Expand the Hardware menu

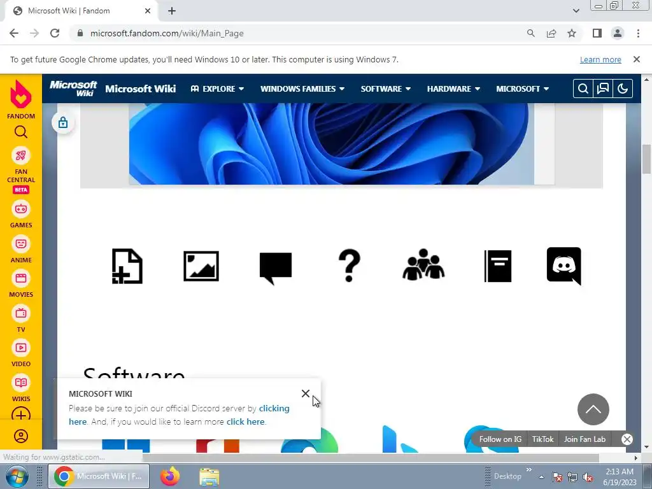453,89
